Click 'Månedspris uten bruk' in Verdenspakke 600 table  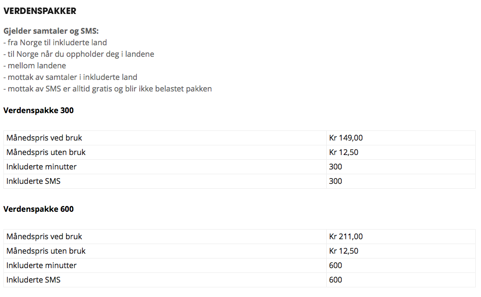tap(46, 251)
